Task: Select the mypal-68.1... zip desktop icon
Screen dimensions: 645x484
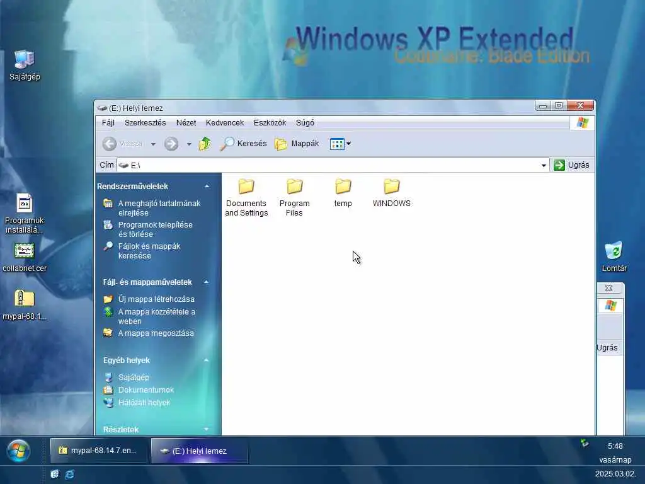Action: (x=25, y=305)
